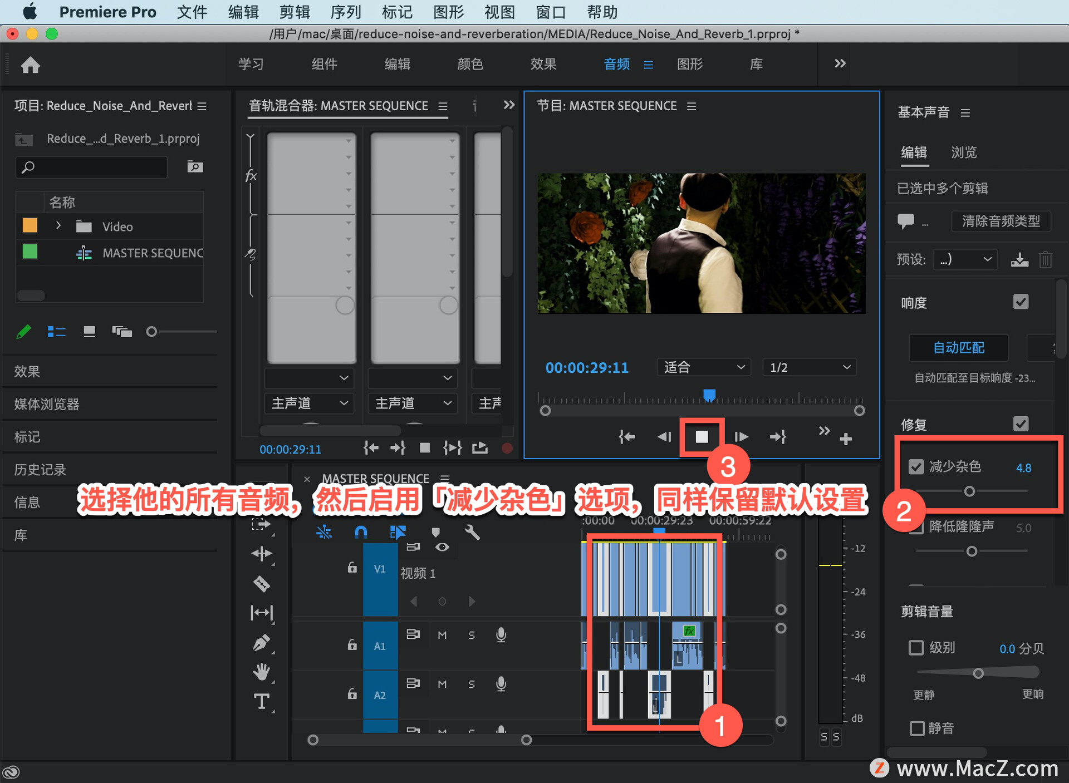Toggle insert sequences as nests icon
The height and width of the screenshot is (783, 1069).
pos(323,532)
